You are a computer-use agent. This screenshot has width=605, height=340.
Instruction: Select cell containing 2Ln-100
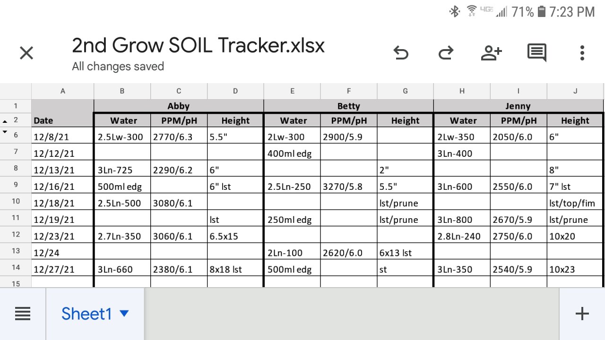292,251
